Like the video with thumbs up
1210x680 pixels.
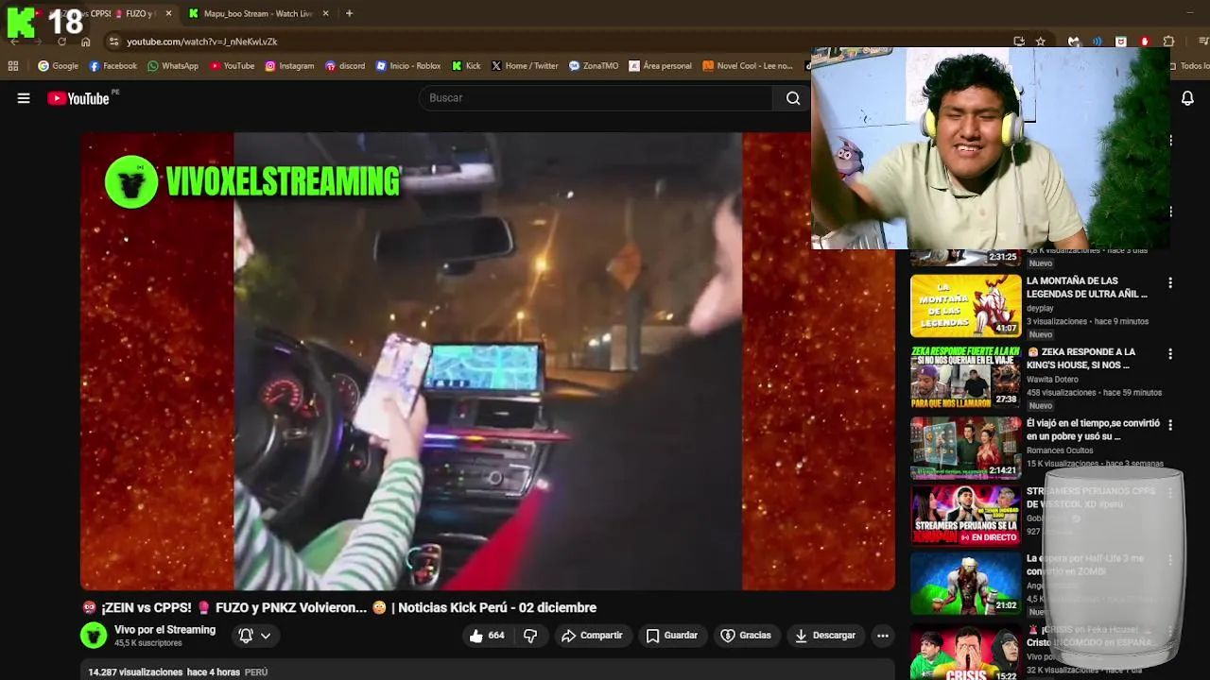tap(487, 636)
